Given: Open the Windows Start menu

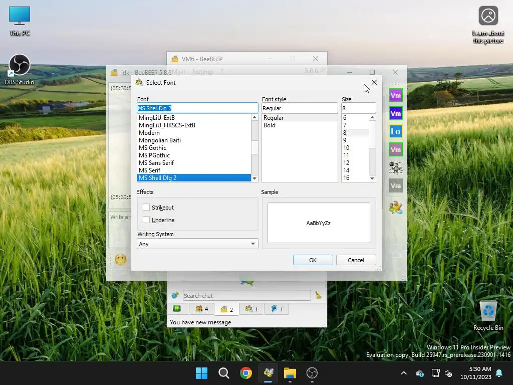Looking at the screenshot, I should click(201, 373).
